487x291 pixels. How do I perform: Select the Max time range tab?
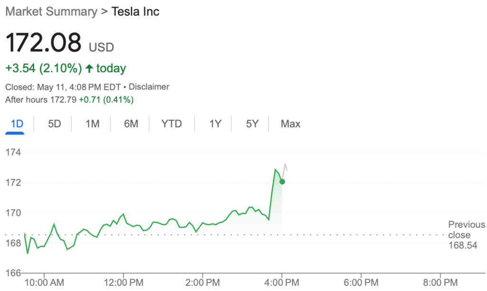(x=291, y=124)
